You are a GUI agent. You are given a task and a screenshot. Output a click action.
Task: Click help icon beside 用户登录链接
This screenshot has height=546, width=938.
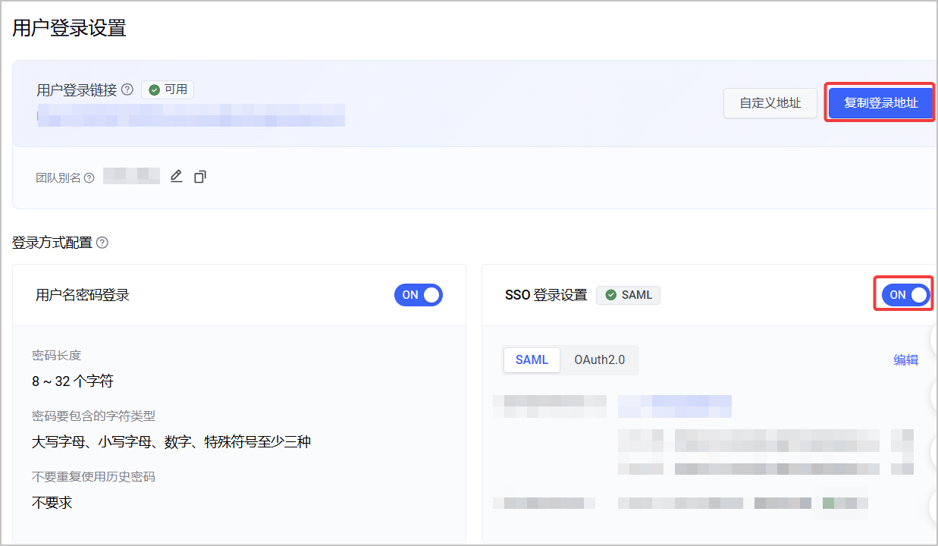click(x=127, y=89)
